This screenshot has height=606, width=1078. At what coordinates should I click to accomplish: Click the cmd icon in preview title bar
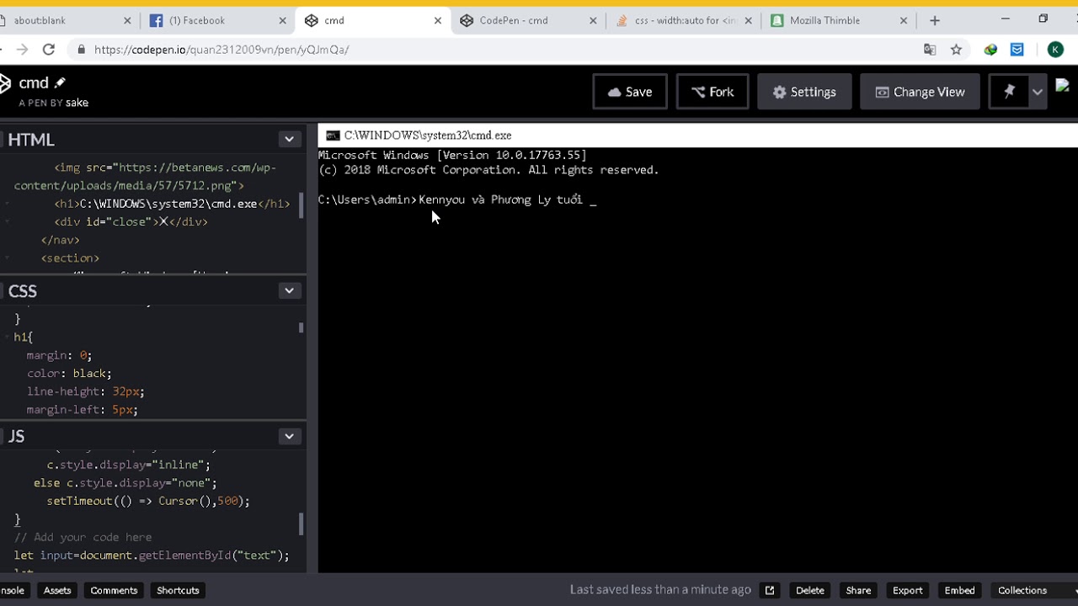click(x=333, y=136)
